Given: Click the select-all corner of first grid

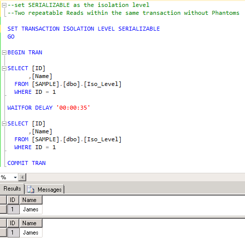Looking at the screenshot, I should tap(3, 200).
